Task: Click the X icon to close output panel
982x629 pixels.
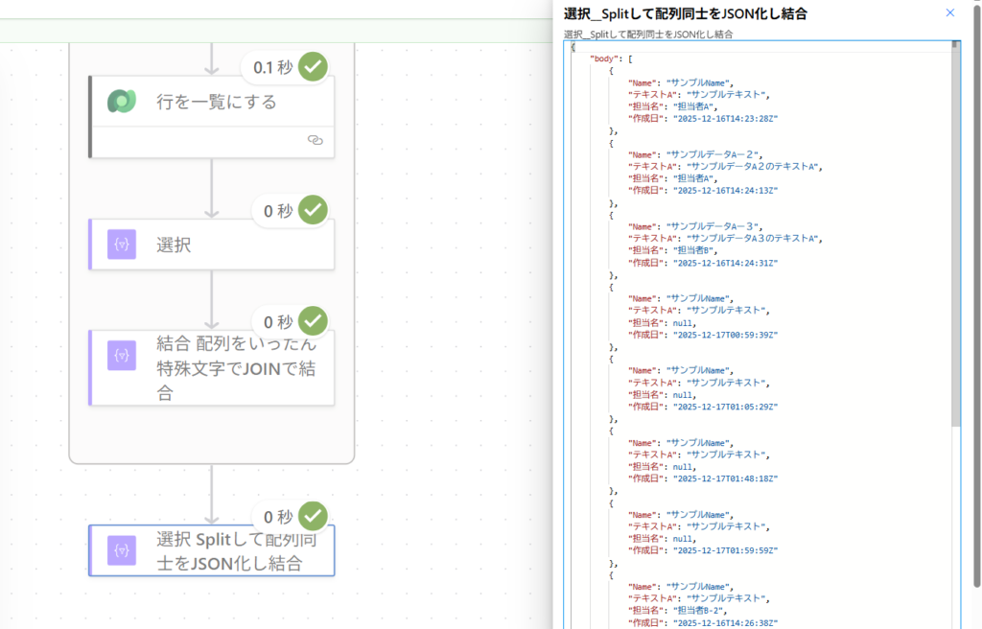Action: 950,12
